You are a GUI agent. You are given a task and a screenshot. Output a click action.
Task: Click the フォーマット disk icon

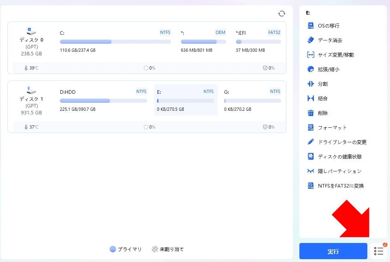(x=311, y=127)
